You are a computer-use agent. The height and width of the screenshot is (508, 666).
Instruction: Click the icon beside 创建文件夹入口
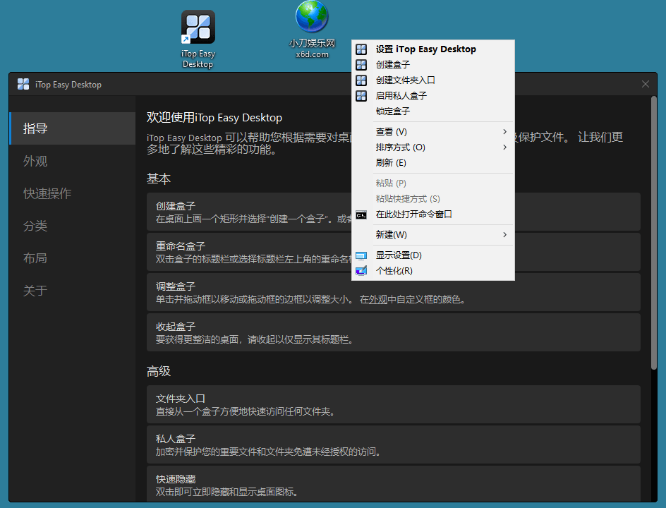pyautogui.click(x=361, y=80)
